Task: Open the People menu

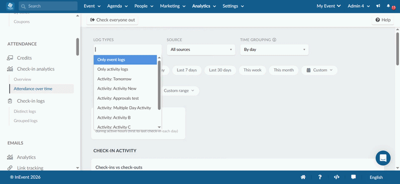Action: click(x=144, y=6)
